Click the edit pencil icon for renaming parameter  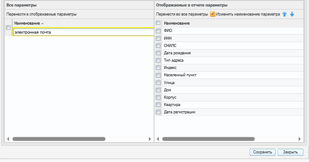(213, 14)
